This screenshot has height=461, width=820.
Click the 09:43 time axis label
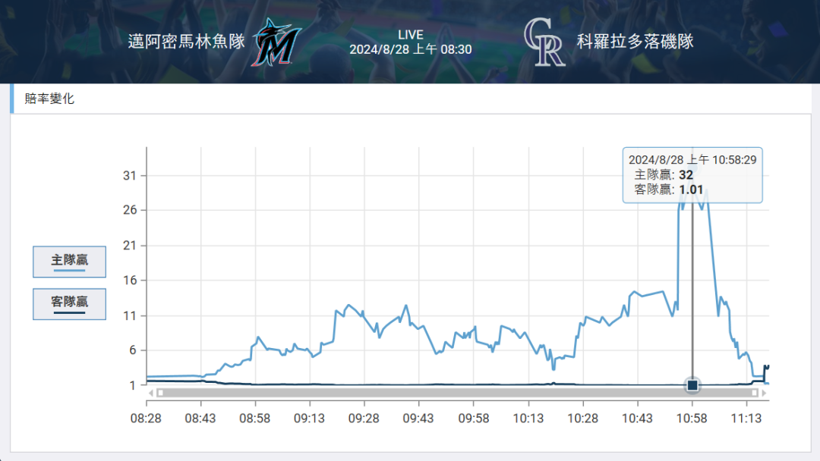pos(418,419)
